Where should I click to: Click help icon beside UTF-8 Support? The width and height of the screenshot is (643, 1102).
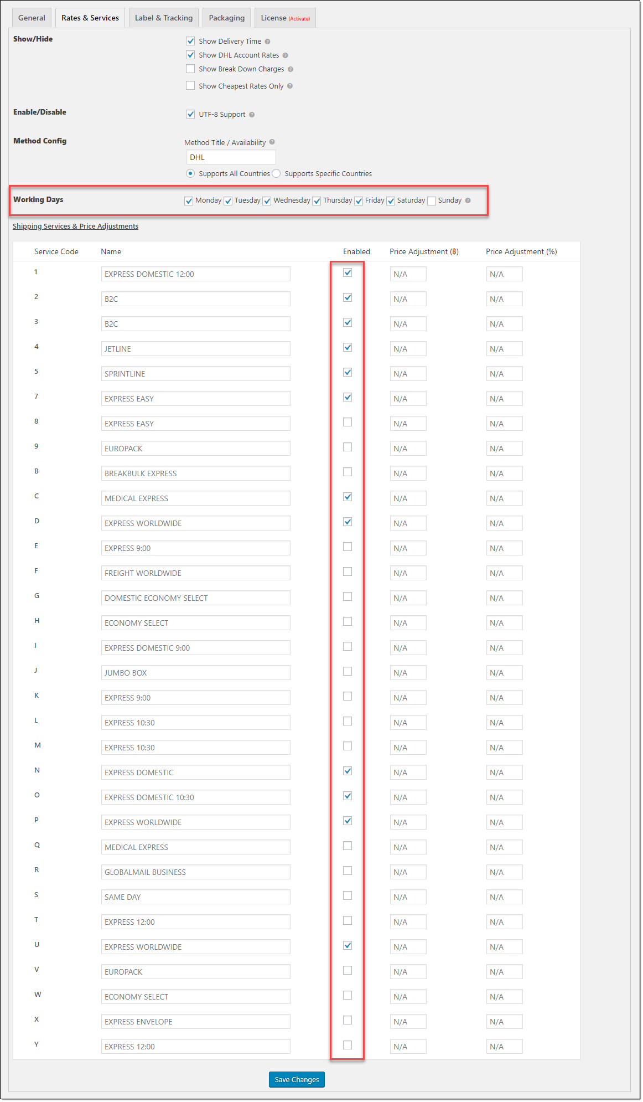pyautogui.click(x=252, y=115)
